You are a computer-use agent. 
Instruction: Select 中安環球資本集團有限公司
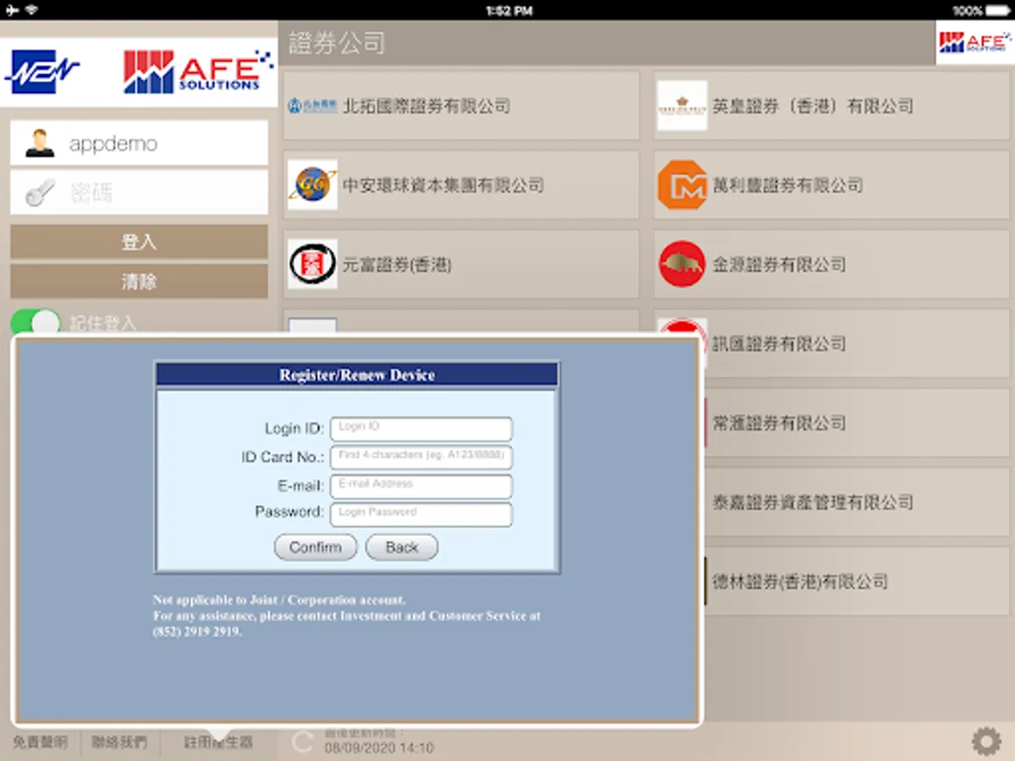461,185
